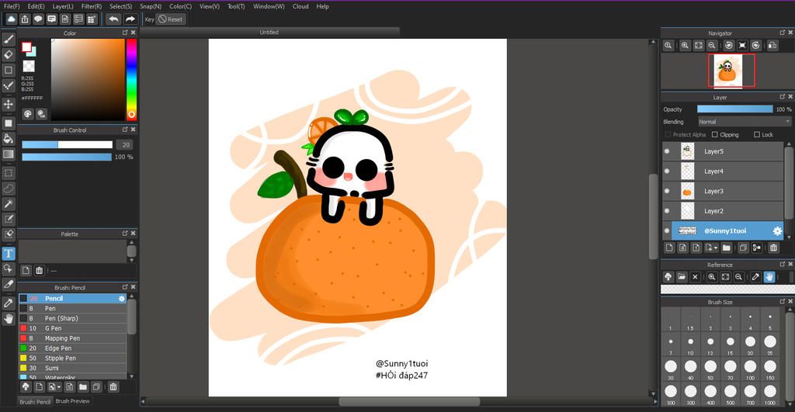Select the Move tool

tap(9, 104)
